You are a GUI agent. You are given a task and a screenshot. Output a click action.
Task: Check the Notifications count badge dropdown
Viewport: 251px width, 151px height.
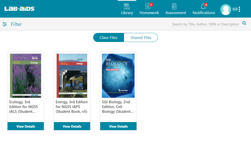(207, 4)
